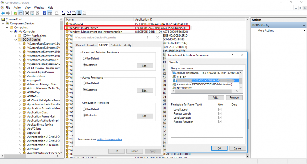This screenshot has width=307, height=164.
Task: Collapse the DCOM Config node
Action: (16, 40)
